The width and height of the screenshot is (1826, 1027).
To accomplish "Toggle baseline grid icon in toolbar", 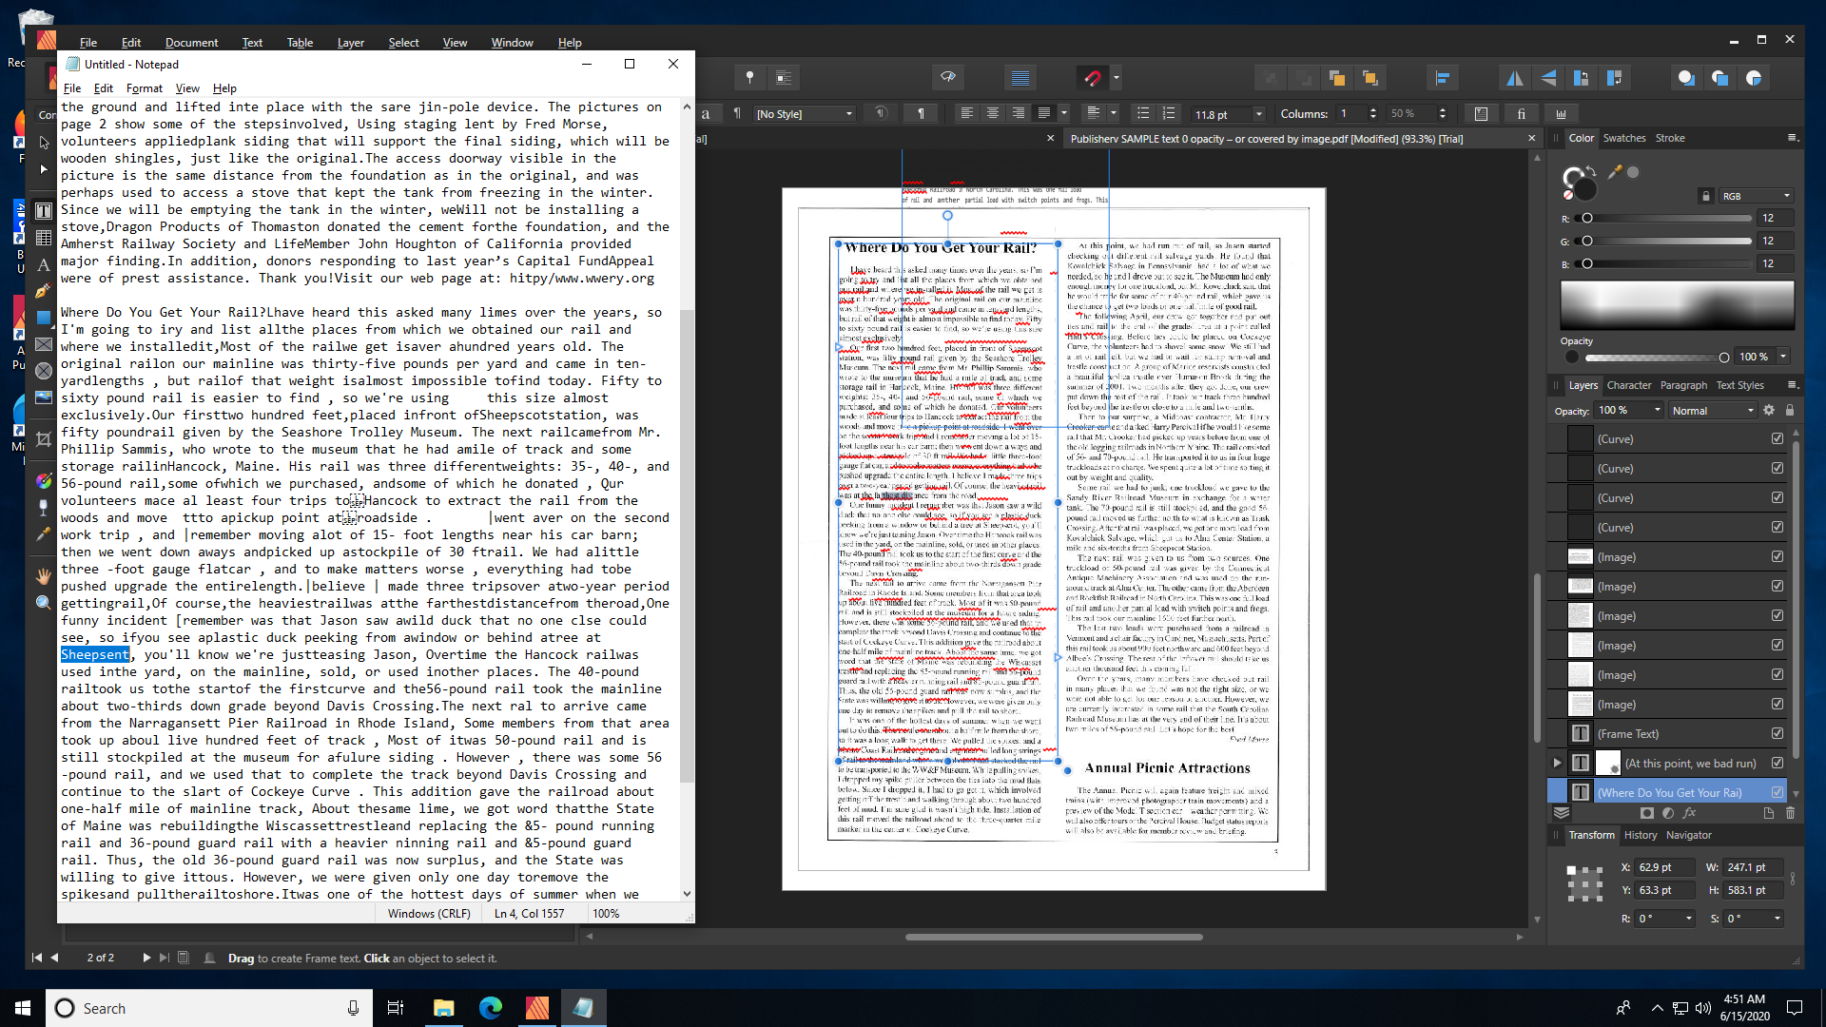I will (x=1020, y=78).
